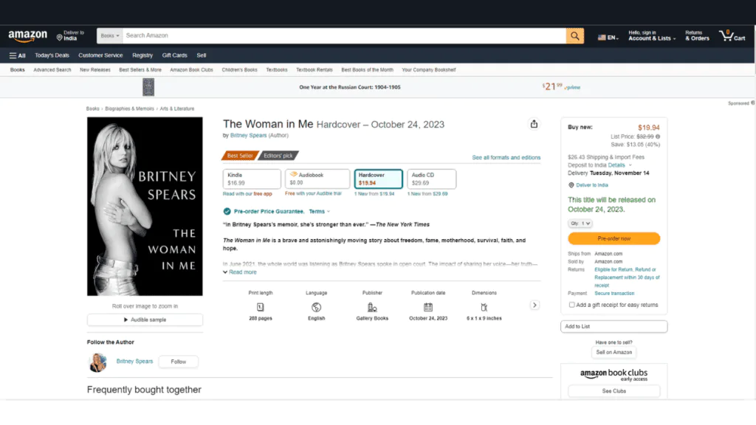Open Returns & Orders link

click(697, 35)
